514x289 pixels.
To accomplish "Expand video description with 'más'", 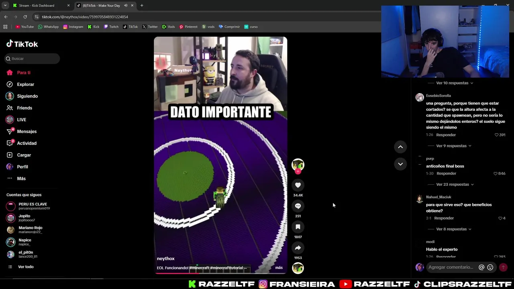I will pos(279,268).
